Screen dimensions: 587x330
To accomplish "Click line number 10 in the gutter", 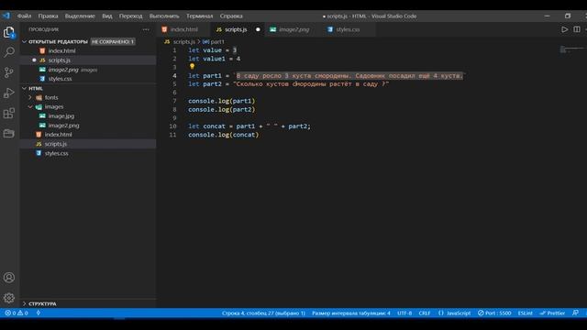I will 173,126.
